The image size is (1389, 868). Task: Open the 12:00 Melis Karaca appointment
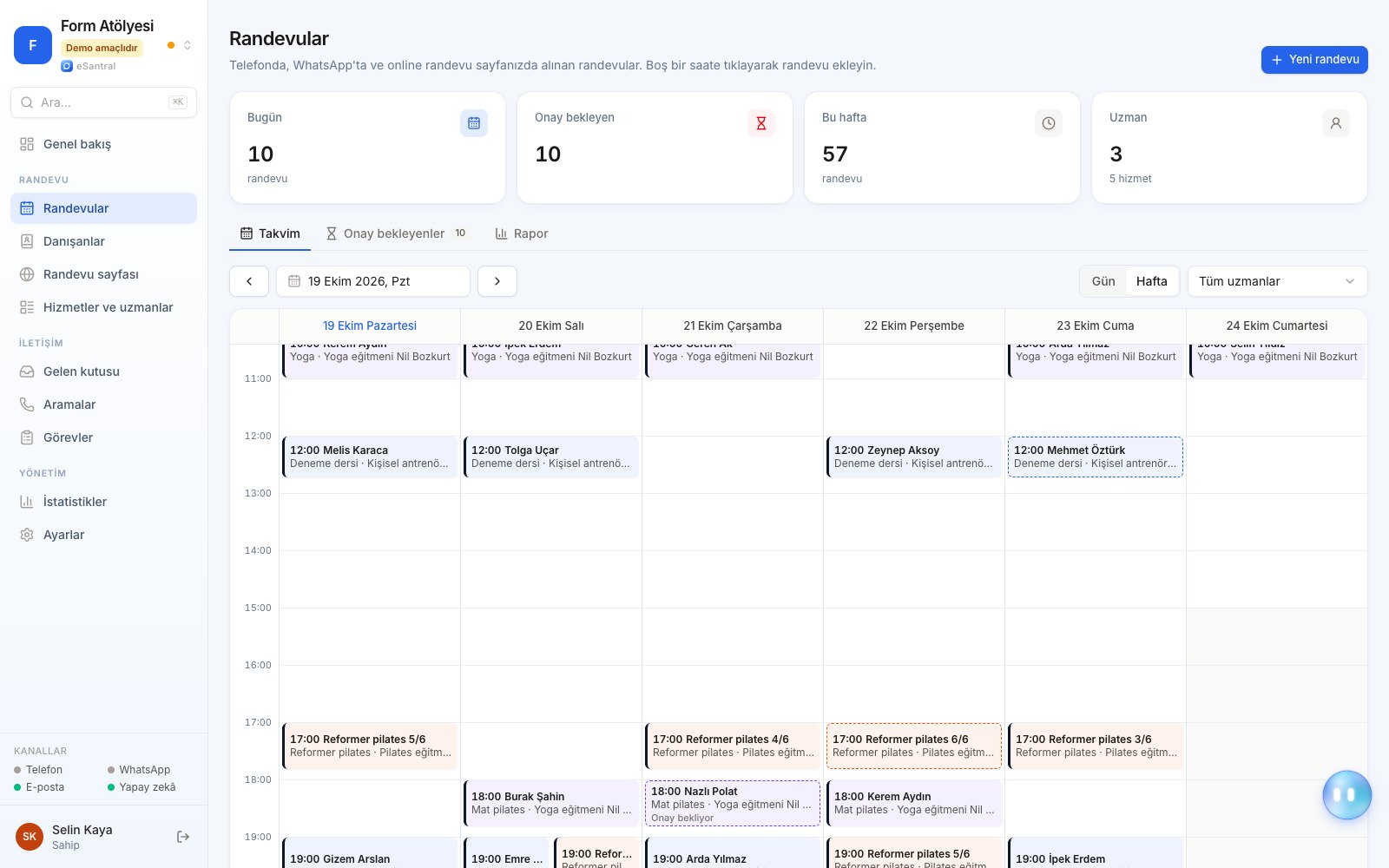tap(370, 457)
